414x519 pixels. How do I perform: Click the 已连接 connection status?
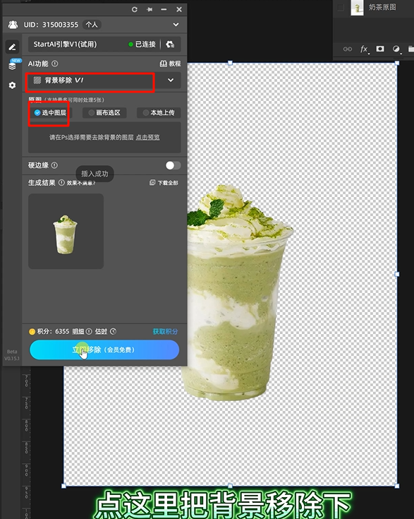(x=142, y=44)
